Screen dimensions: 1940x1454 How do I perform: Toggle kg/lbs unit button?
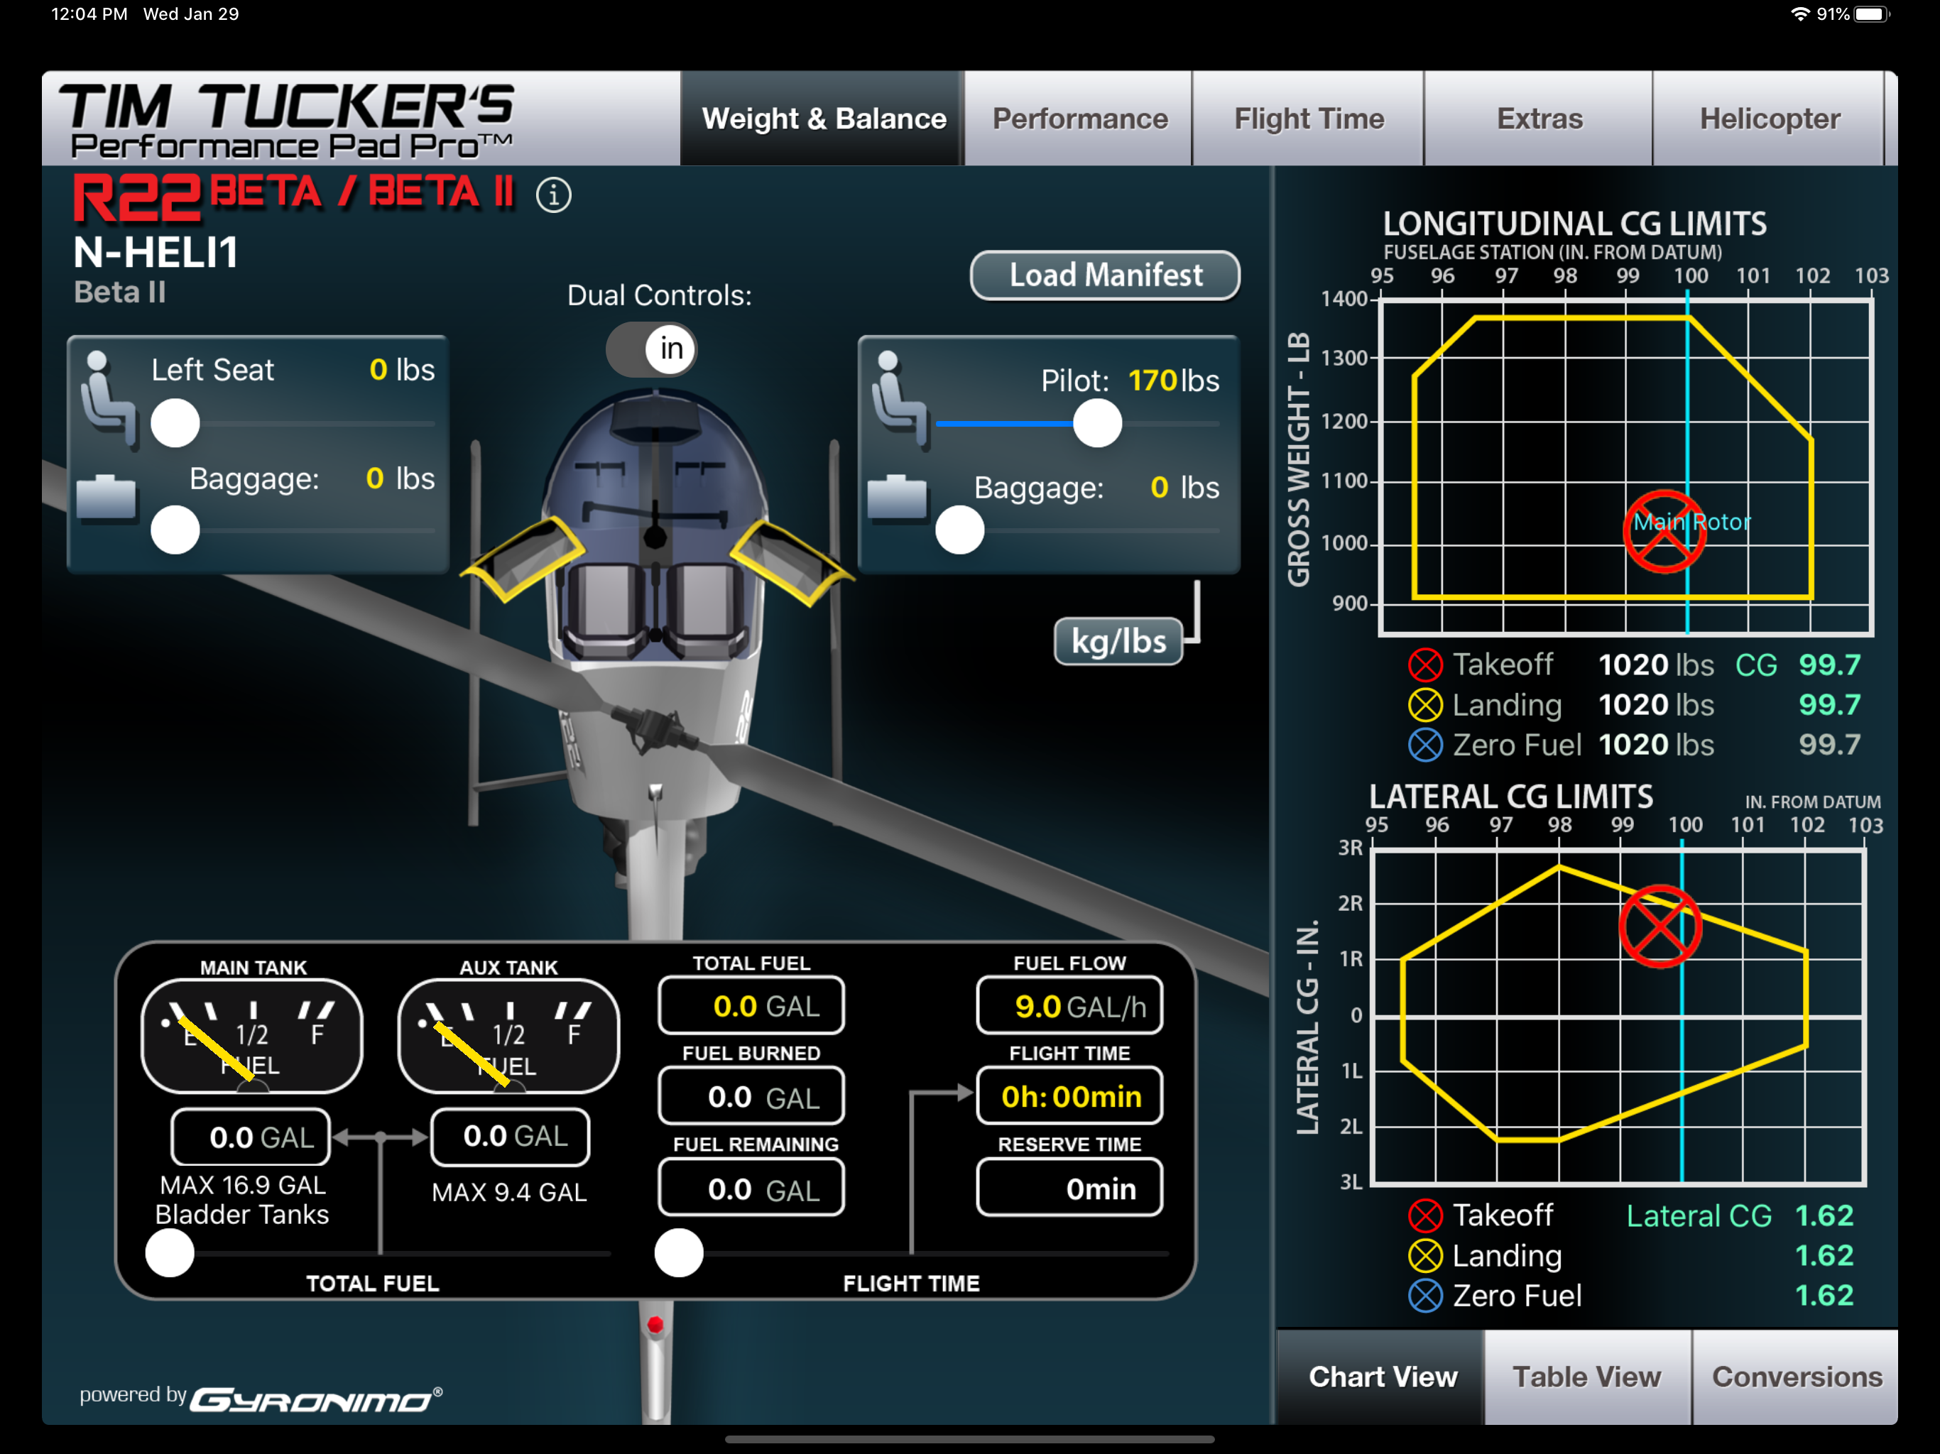(x=1118, y=641)
